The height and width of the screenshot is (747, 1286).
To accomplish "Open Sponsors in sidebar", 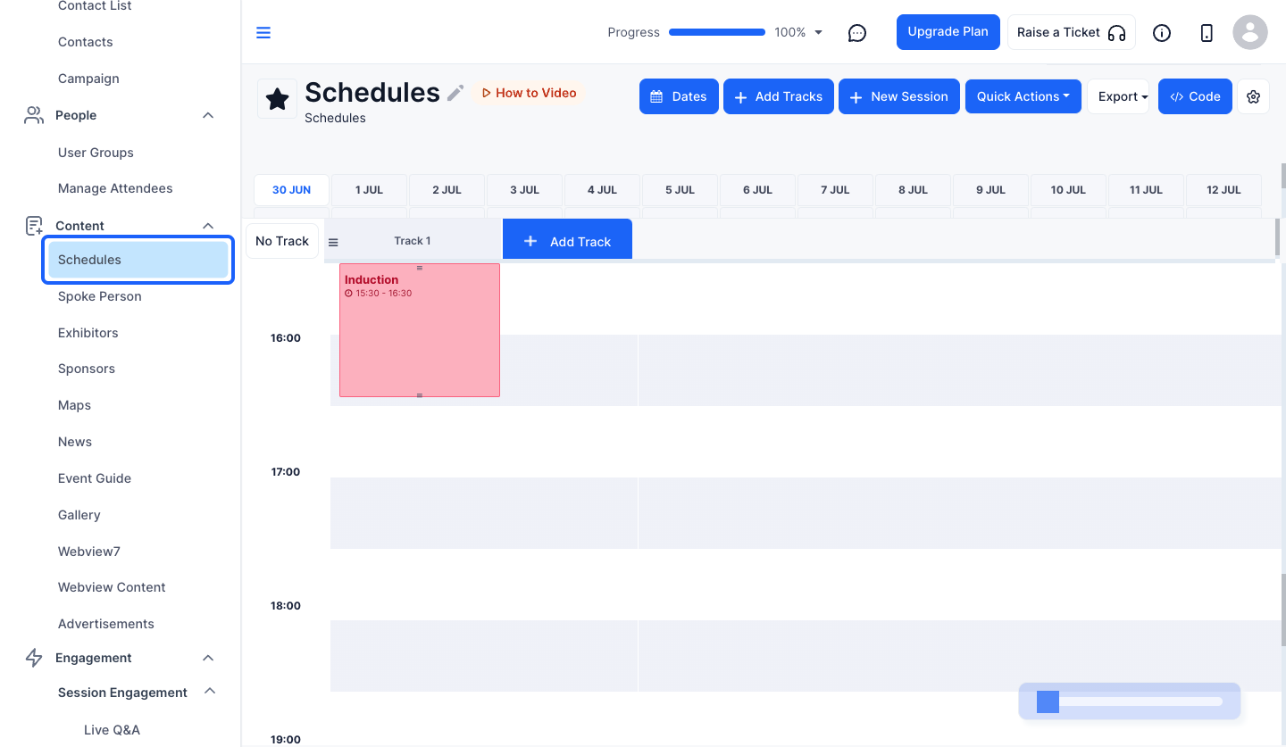I will [87, 369].
